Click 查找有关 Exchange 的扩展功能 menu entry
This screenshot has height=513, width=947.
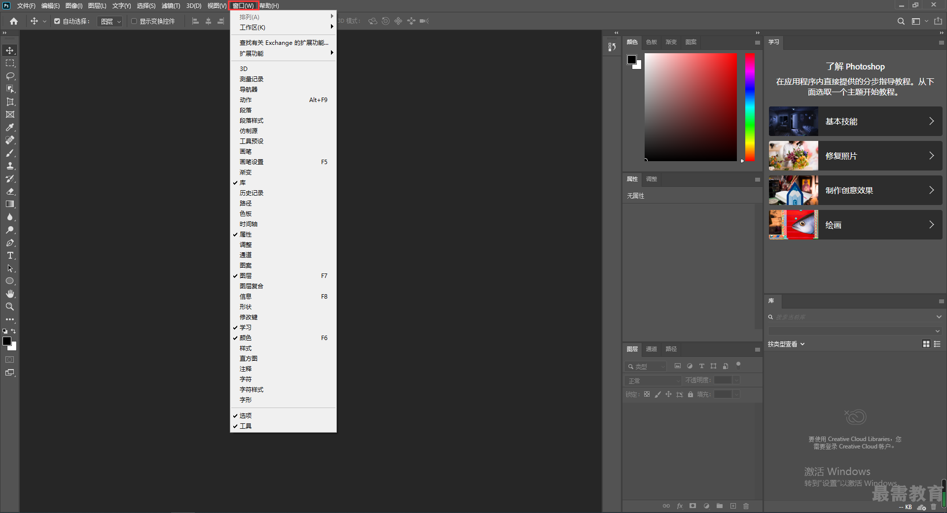pyautogui.click(x=283, y=43)
